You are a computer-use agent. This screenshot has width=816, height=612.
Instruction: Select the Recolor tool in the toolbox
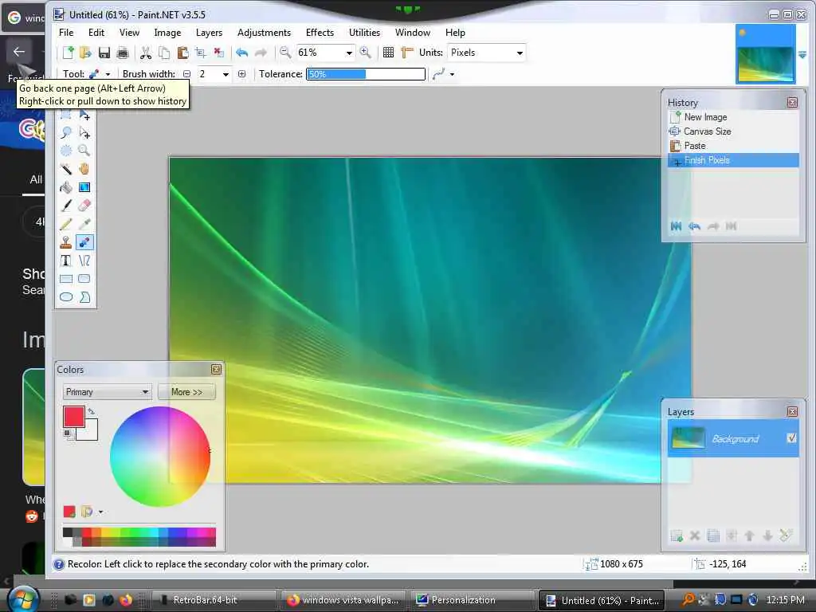click(x=84, y=242)
